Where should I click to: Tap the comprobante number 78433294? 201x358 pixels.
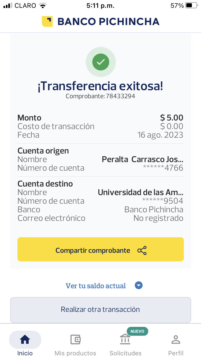[120, 96]
